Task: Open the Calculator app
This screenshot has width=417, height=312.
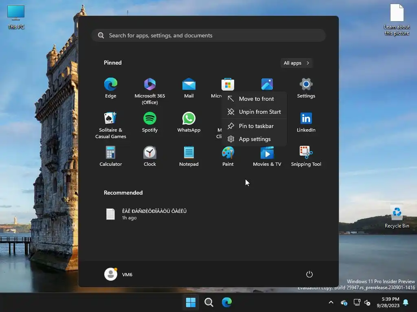Action: click(111, 156)
